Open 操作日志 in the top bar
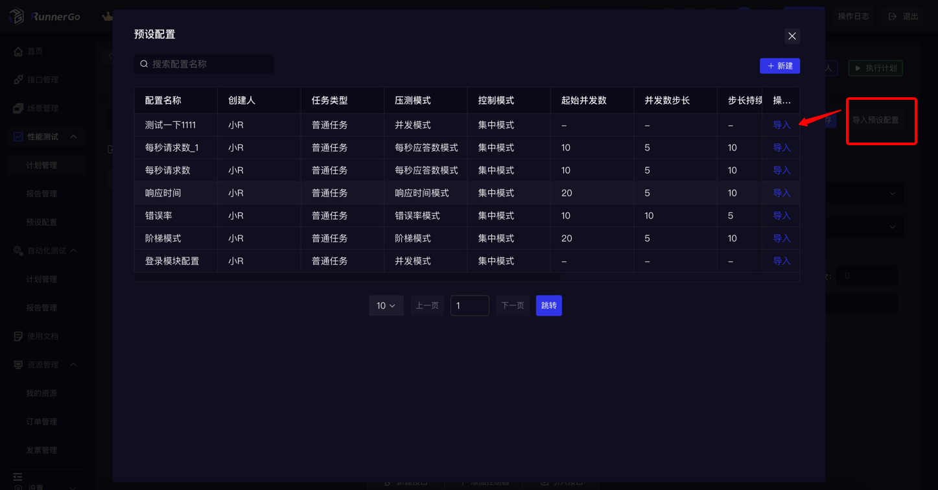 coord(853,16)
